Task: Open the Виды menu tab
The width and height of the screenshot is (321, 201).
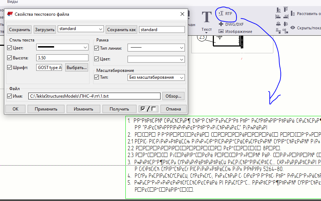Action: pyautogui.click(x=12, y=2)
